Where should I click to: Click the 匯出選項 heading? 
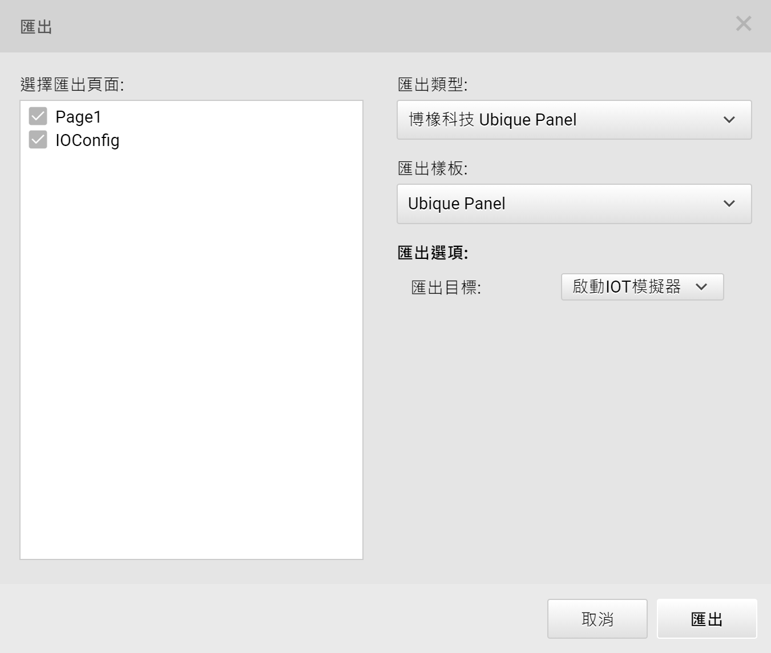433,253
